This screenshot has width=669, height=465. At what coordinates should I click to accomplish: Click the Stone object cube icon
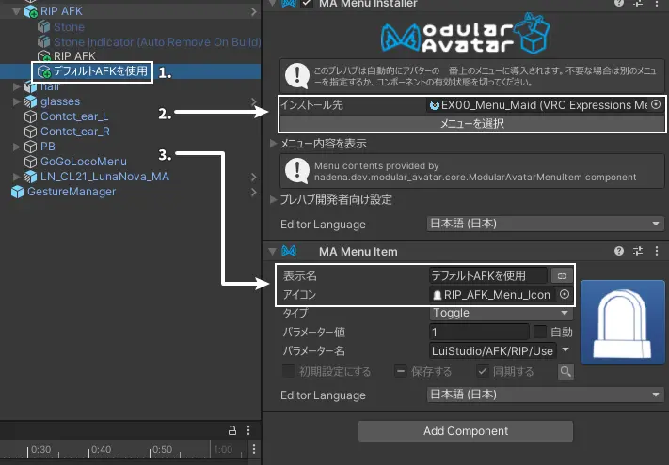(43, 27)
